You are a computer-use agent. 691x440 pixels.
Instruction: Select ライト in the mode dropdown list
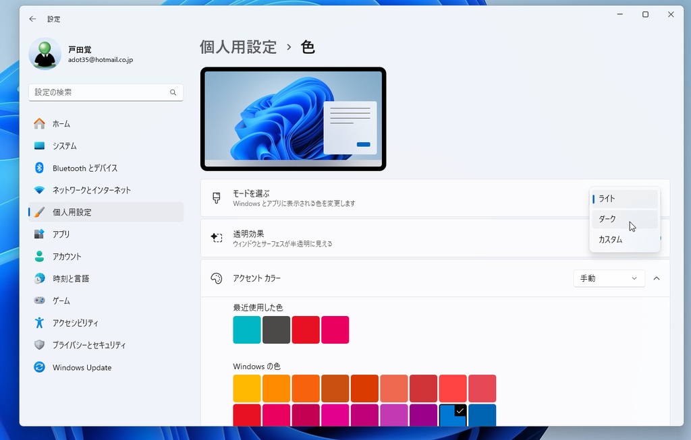tap(624, 199)
